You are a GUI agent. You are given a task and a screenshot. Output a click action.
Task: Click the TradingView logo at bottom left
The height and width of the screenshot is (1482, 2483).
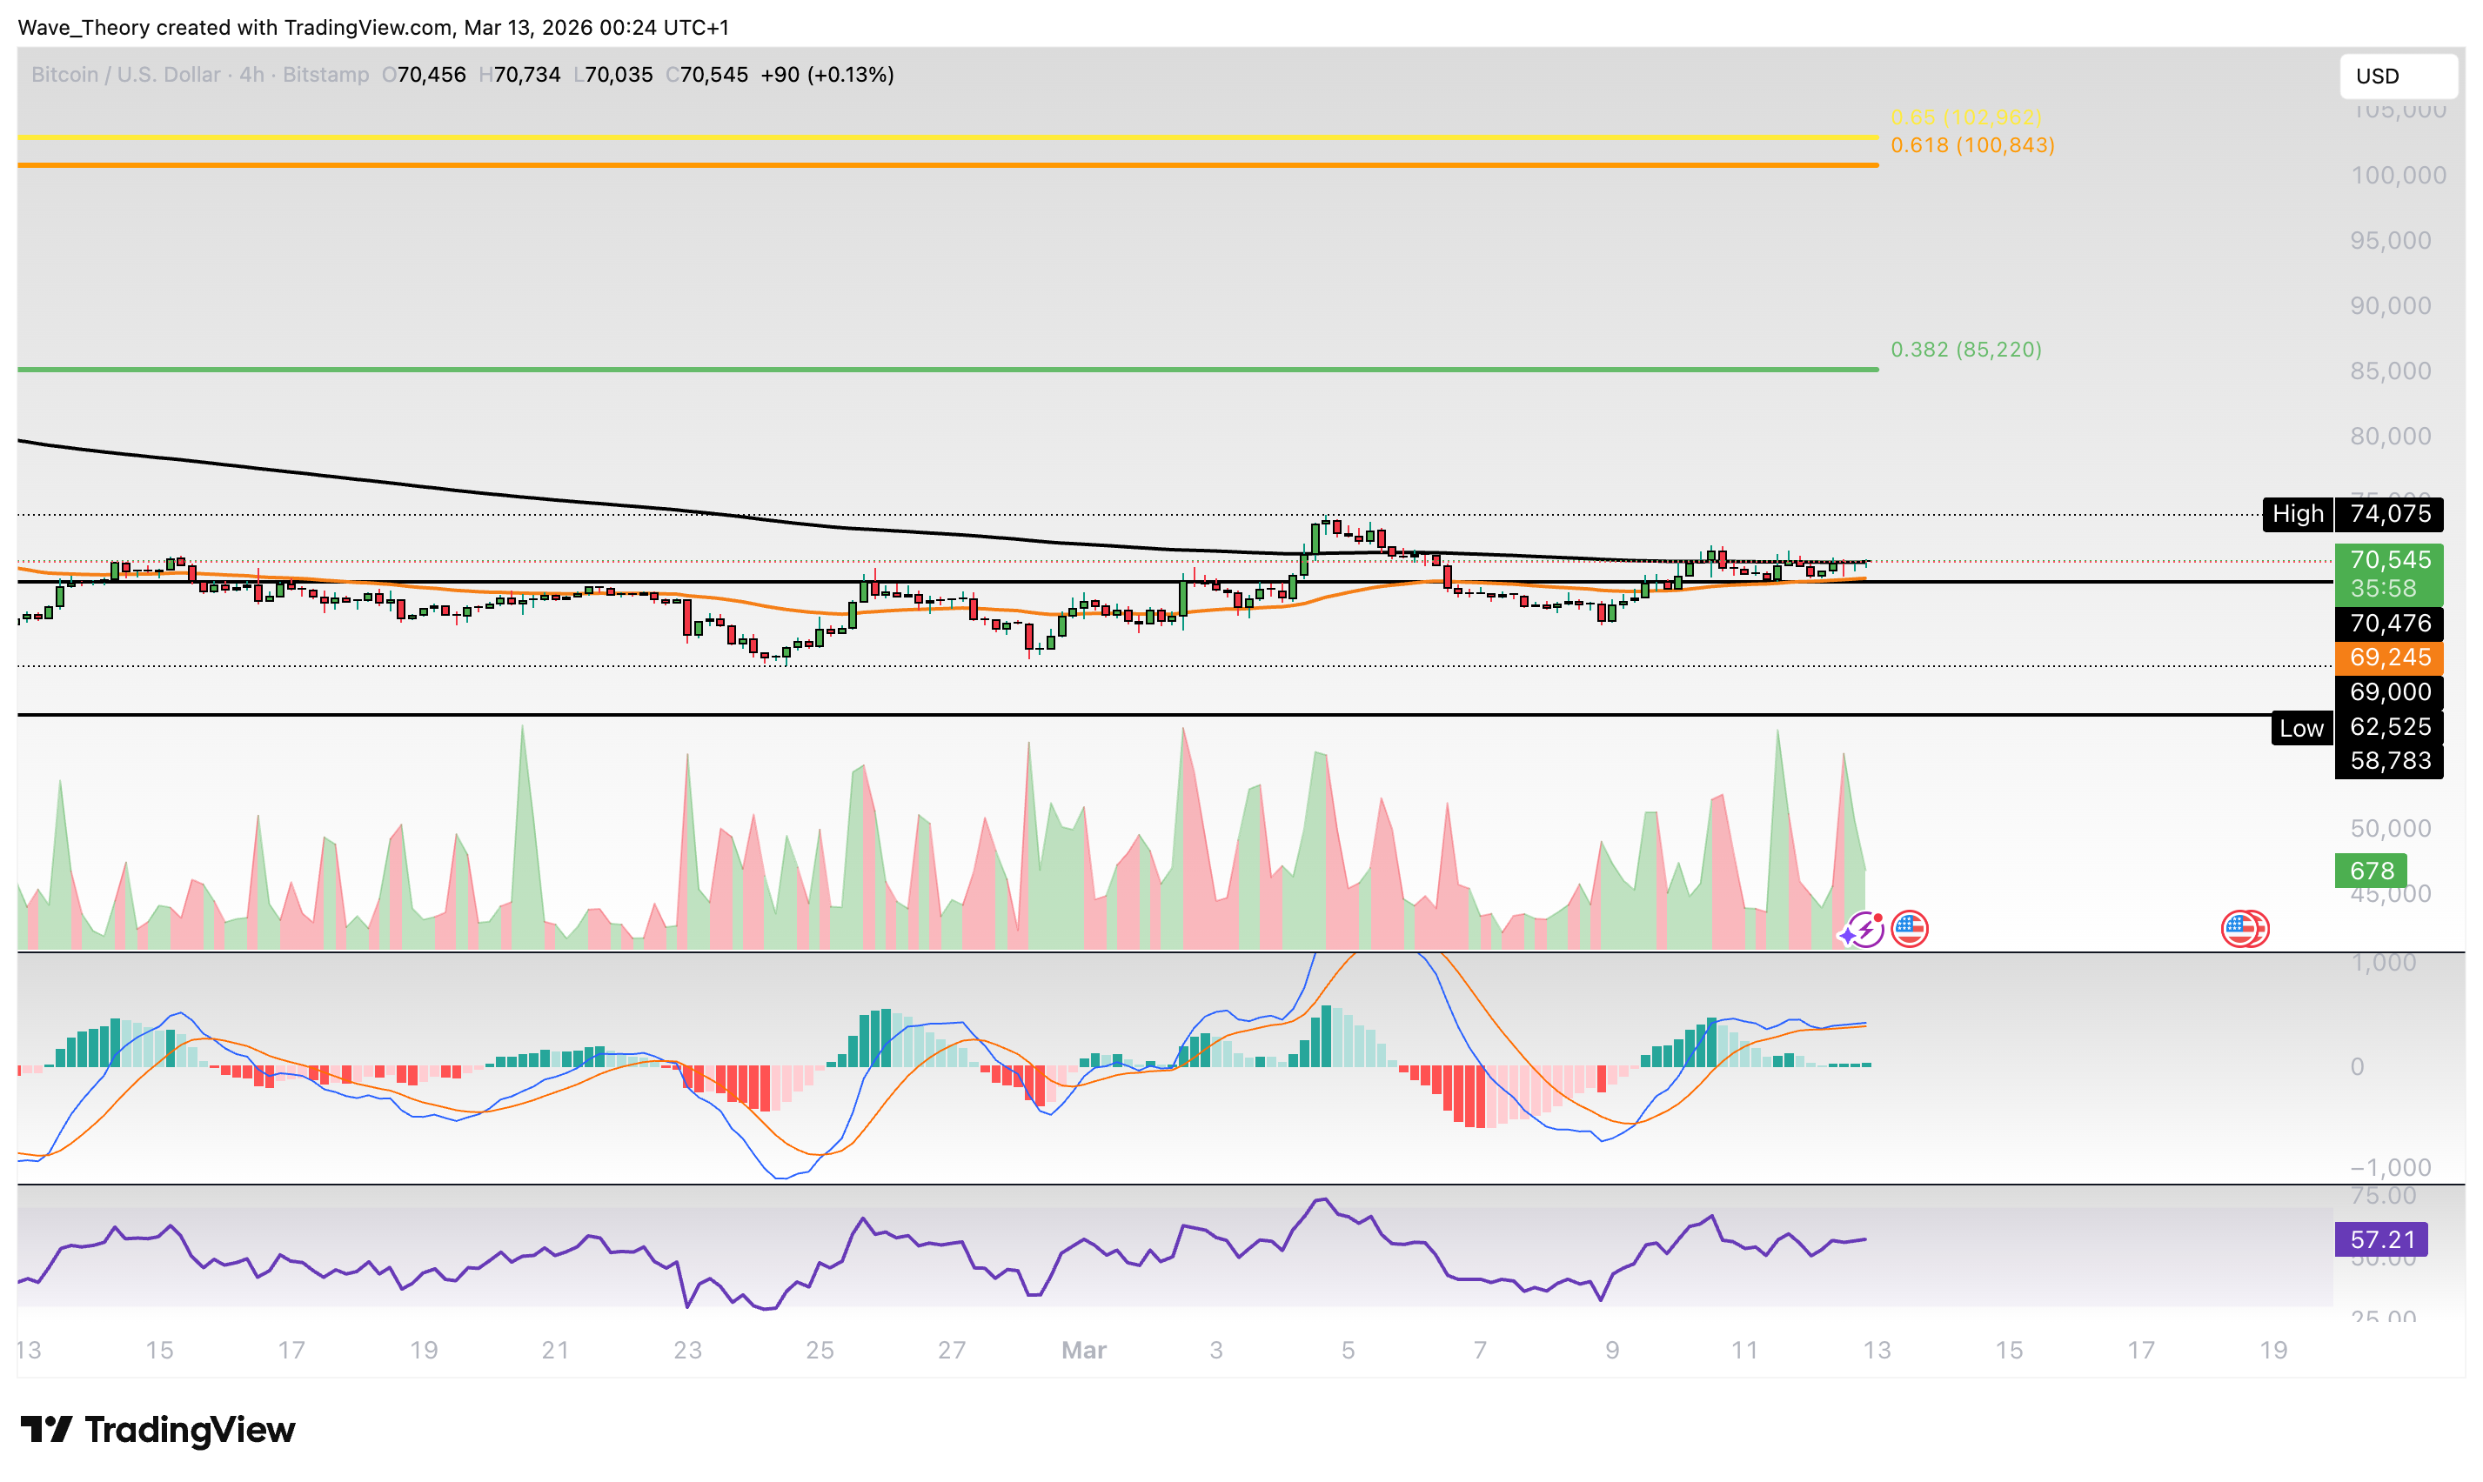click(157, 1429)
